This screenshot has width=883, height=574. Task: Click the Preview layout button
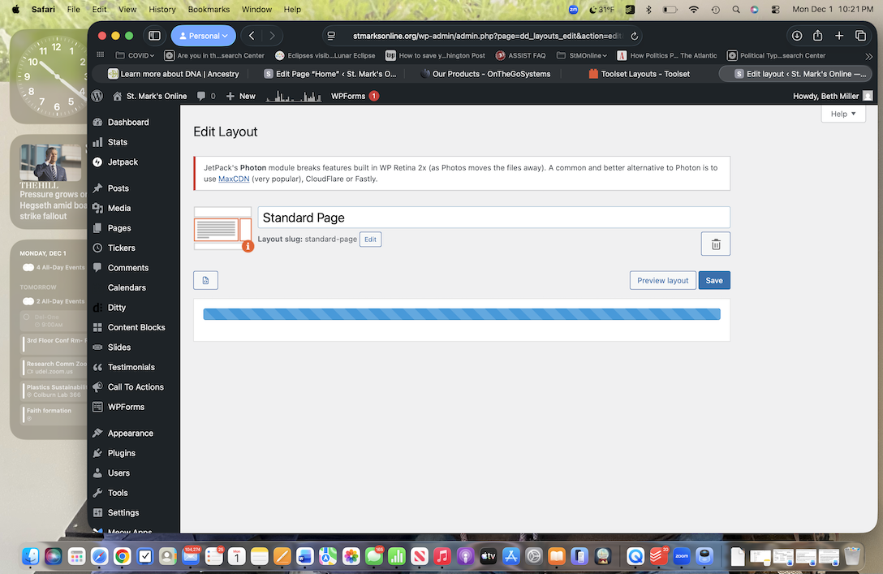tap(663, 281)
